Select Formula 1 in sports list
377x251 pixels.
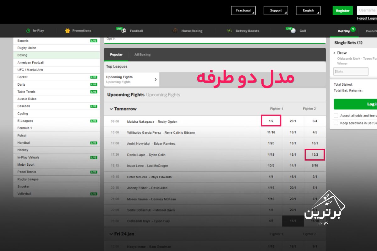[57, 128]
